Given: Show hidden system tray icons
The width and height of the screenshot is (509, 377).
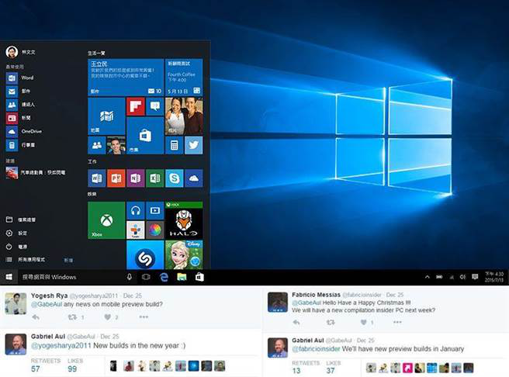Looking at the screenshot, I should click(x=428, y=277).
